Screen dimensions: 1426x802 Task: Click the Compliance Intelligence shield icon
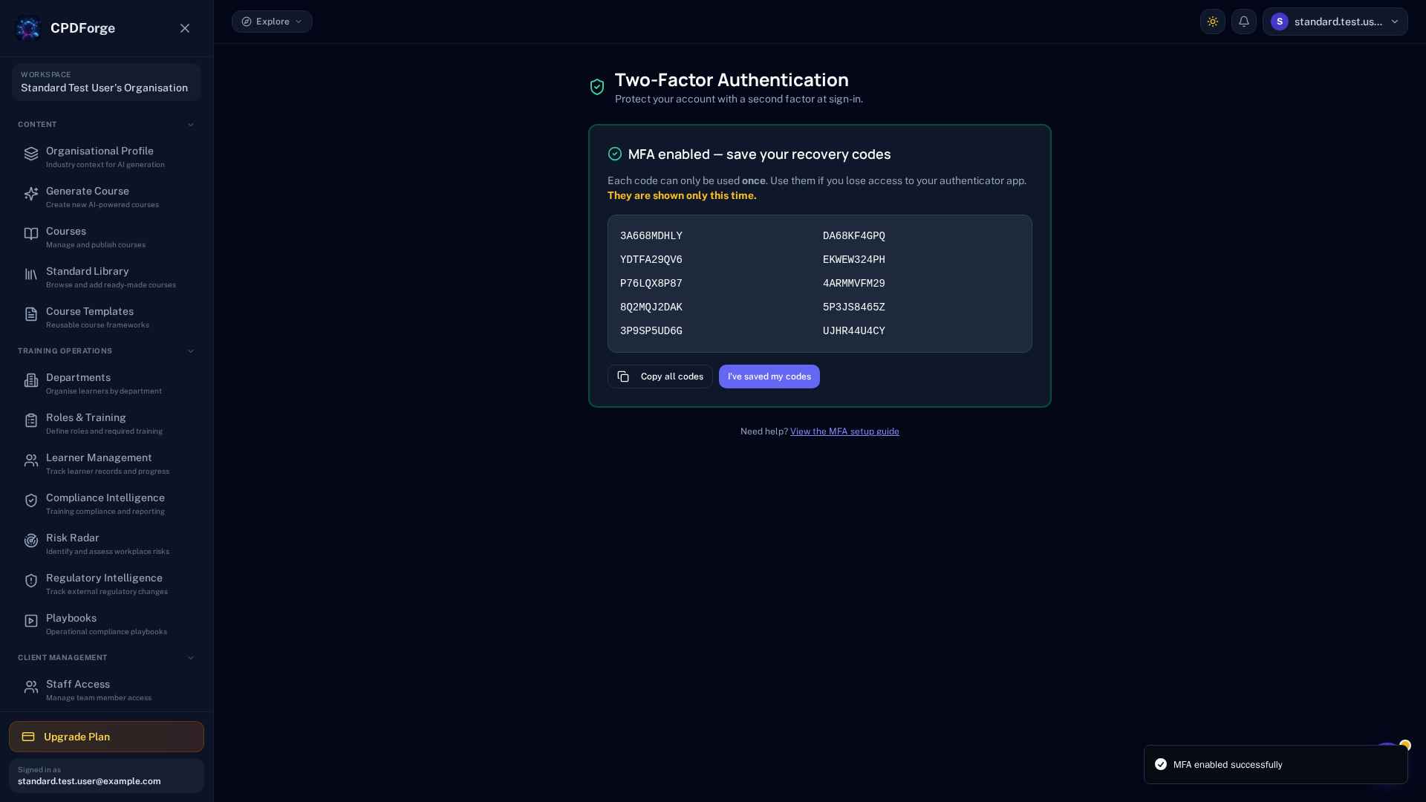click(x=31, y=501)
